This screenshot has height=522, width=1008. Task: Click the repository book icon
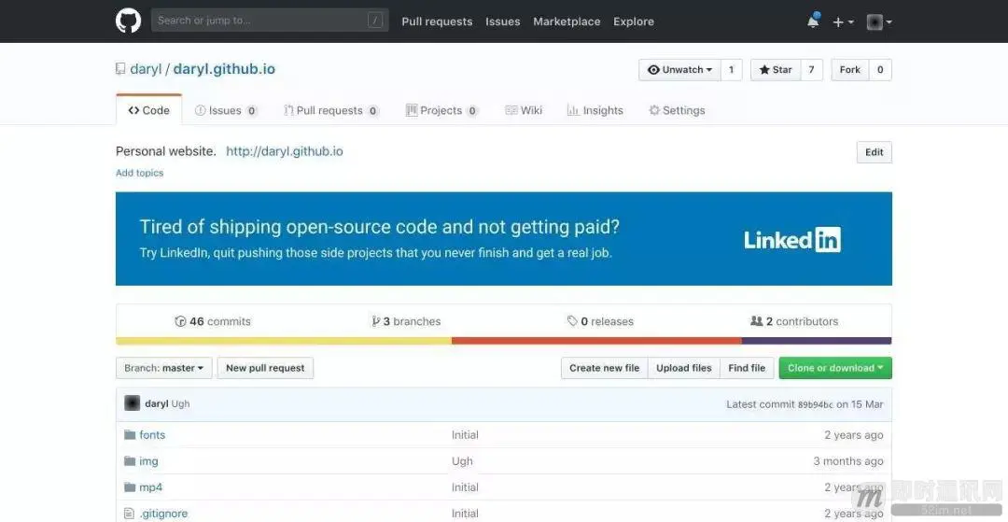120,69
